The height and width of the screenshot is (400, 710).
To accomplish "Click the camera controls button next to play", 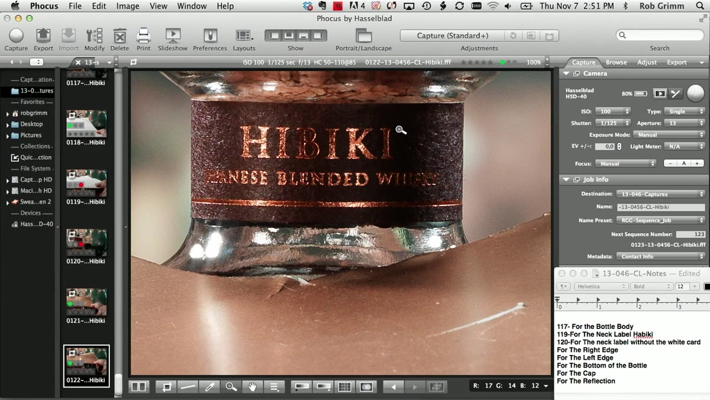I will click(676, 93).
